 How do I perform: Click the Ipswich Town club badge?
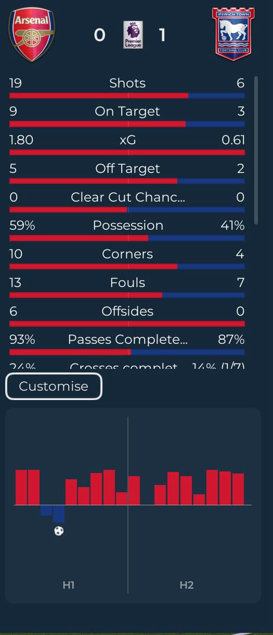pos(233,34)
